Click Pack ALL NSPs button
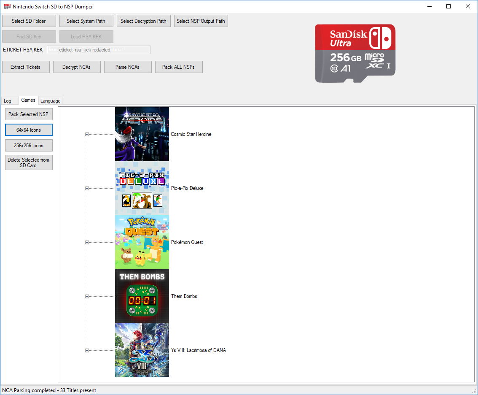Viewport: 478px width, 395px height. (x=179, y=67)
